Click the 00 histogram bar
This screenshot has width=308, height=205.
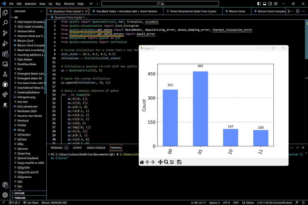[170, 118]
